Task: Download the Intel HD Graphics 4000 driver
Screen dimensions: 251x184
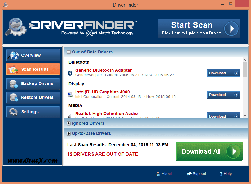Action: point(223,95)
